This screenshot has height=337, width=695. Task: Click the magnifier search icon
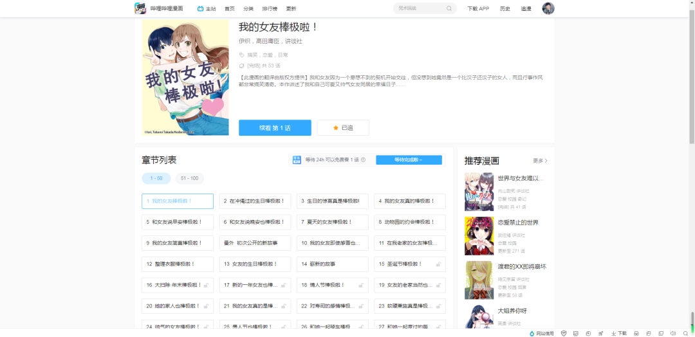click(449, 8)
